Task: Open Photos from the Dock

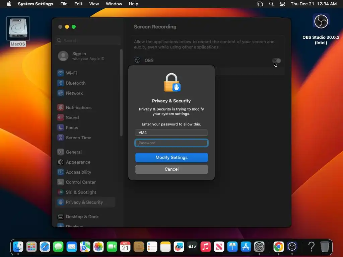Action: (x=98, y=247)
